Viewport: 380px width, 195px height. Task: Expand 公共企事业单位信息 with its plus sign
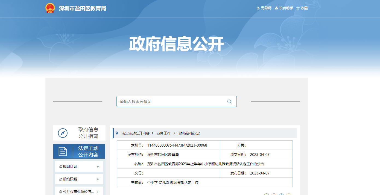(x=98, y=192)
